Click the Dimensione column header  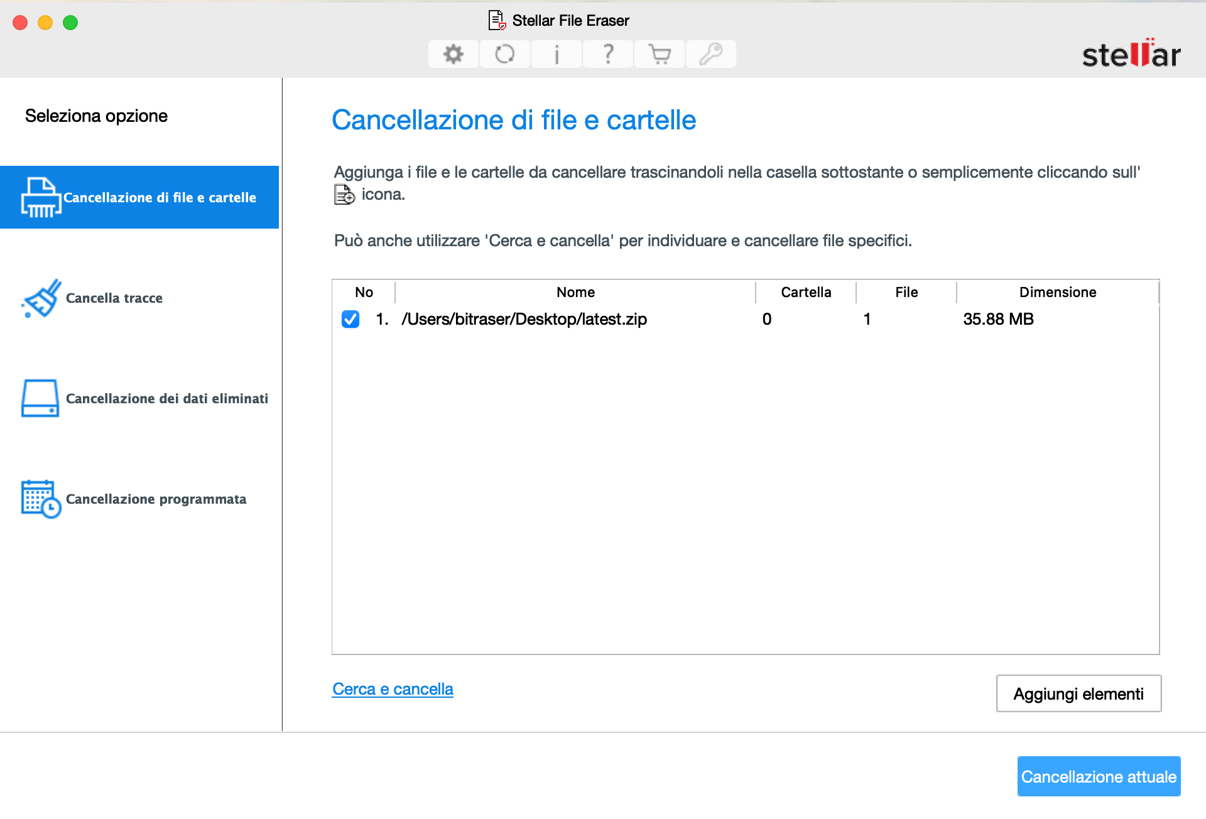coord(1058,292)
